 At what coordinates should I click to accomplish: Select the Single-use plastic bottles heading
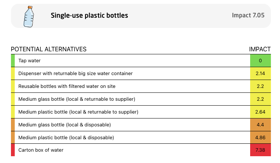pyautogui.click(x=89, y=15)
